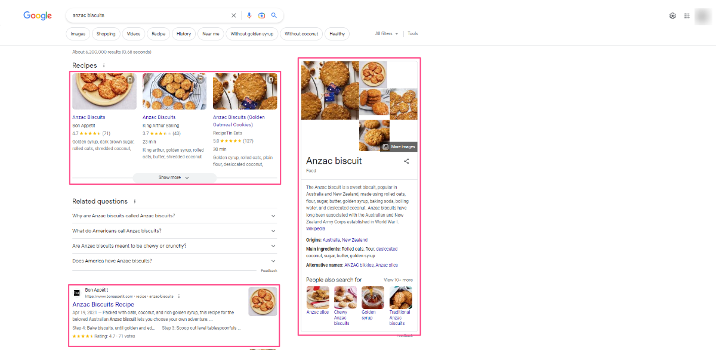Open View 10+ more link

click(x=398, y=280)
